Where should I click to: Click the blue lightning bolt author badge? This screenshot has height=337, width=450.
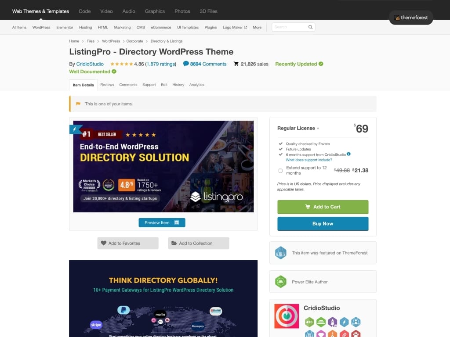[x=344, y=322]
